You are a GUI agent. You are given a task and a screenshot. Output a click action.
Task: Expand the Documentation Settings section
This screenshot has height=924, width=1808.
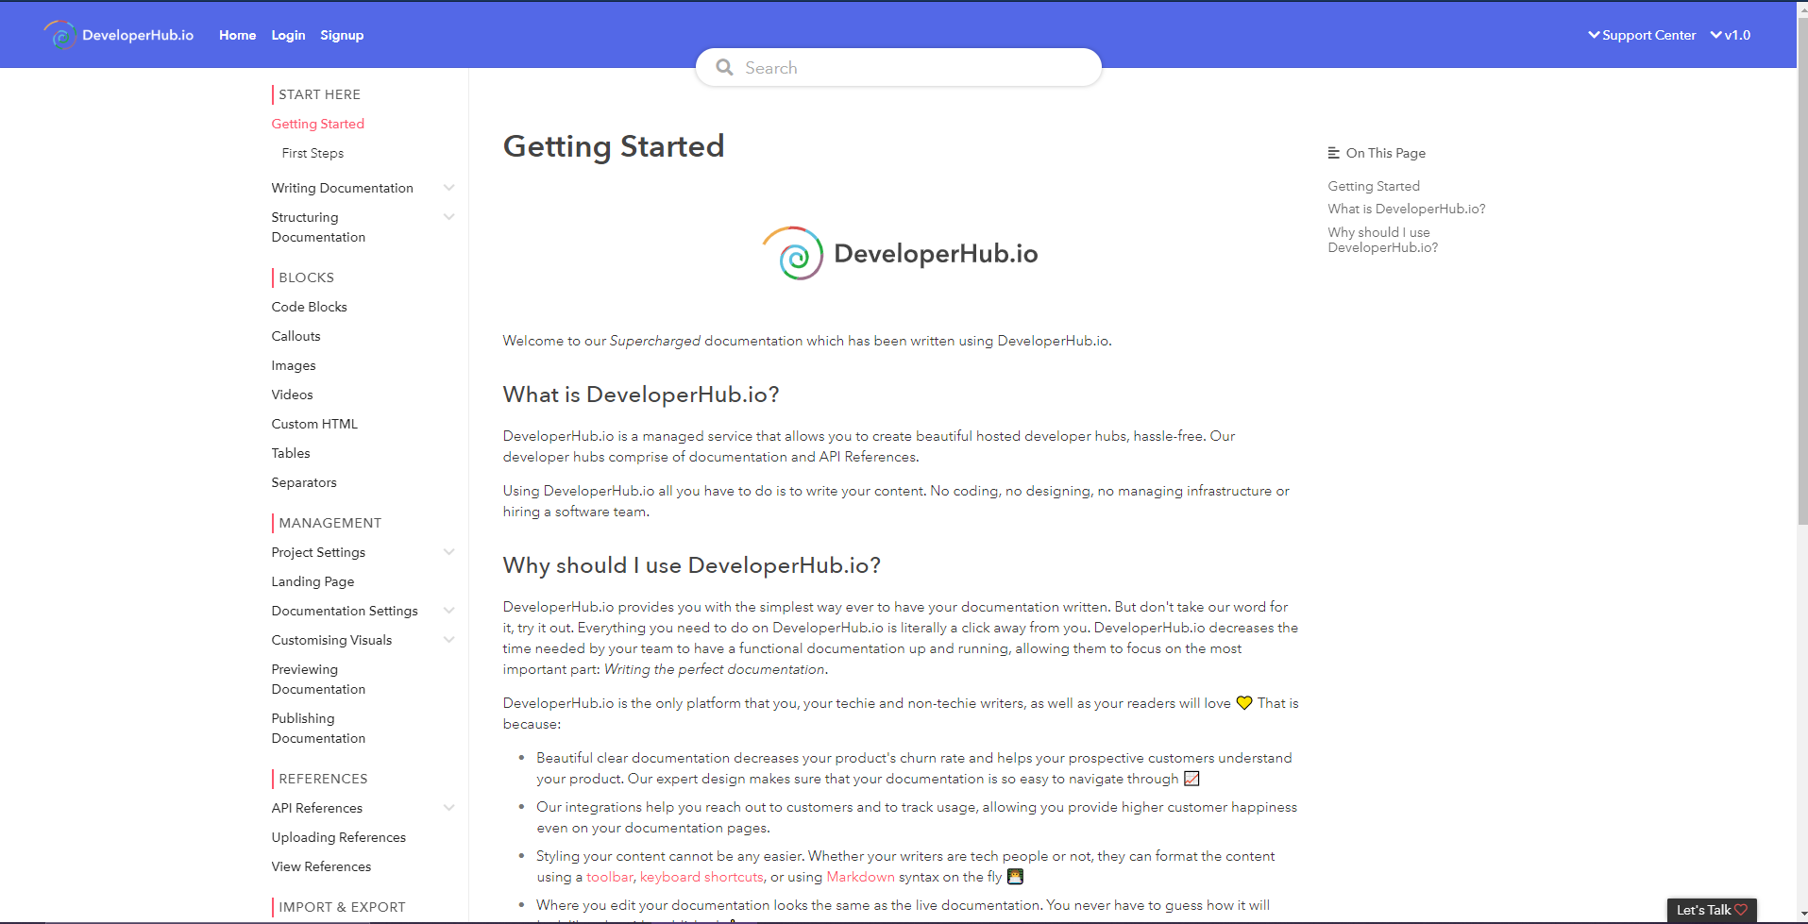[449, 611]
